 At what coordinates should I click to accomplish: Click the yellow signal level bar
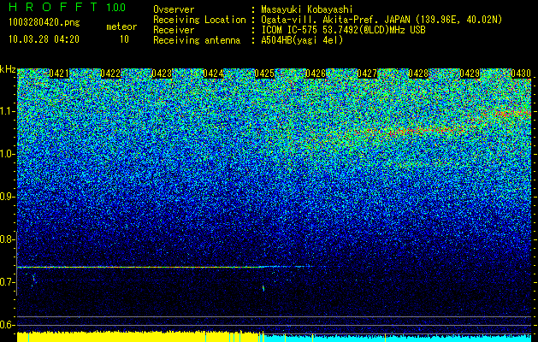[x=139, y=337]
